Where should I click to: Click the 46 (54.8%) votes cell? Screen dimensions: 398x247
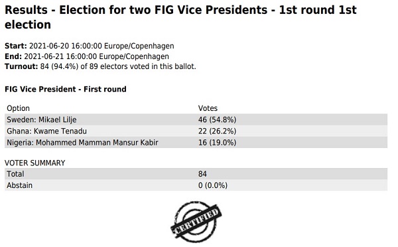click(217, 120)
